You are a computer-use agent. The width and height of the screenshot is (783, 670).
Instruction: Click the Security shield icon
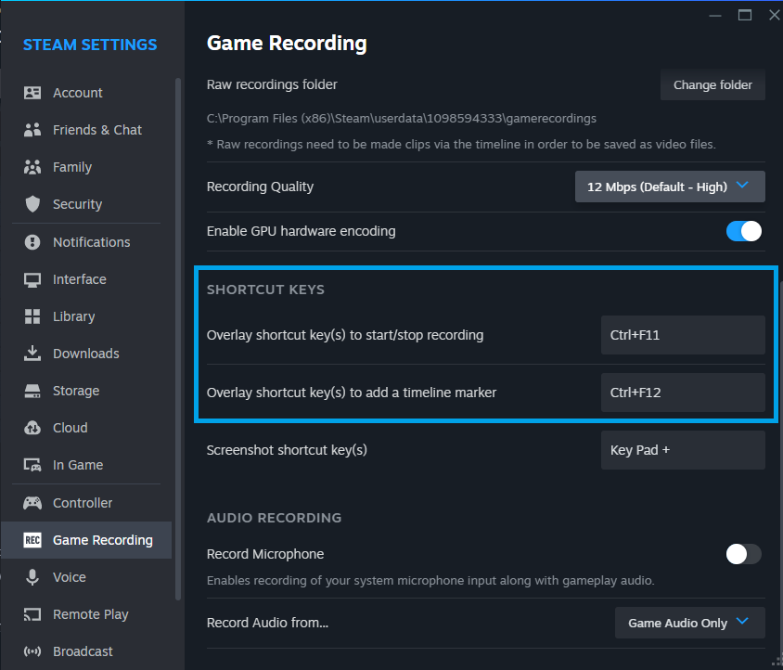coord(32,204)
